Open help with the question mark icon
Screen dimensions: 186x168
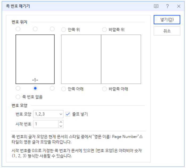click(167, 6)
